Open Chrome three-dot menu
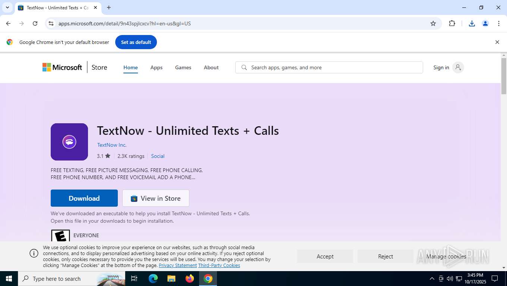Viewport: 507px width, 286px height. tap(499, 23)
